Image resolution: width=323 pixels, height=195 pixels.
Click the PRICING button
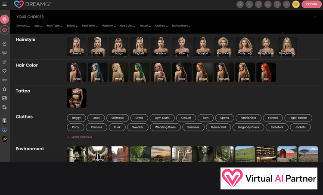(x=311, y=4)
